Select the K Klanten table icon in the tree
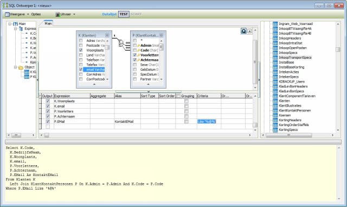Viewport: 347px width, 207px height. coord(27,72)
